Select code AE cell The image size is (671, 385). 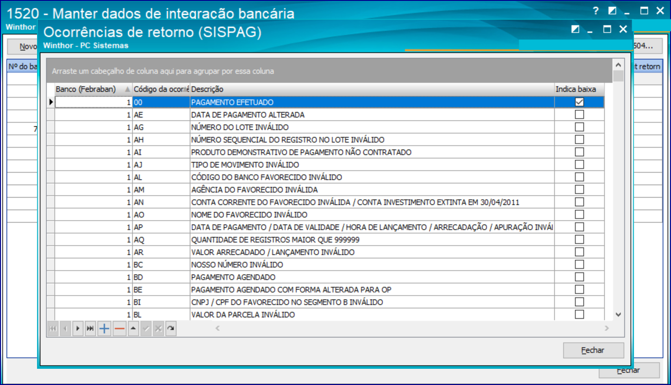tap(161, 115)
